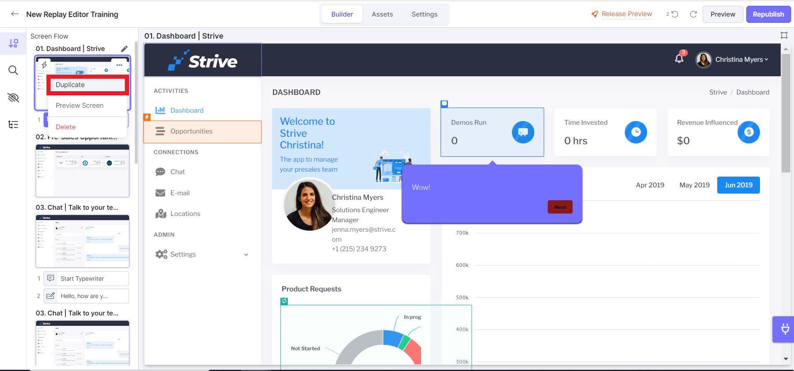794x371 pixels.
Task: Click the Chat bubble icon in sidebar
Action: tap(160, 172)
